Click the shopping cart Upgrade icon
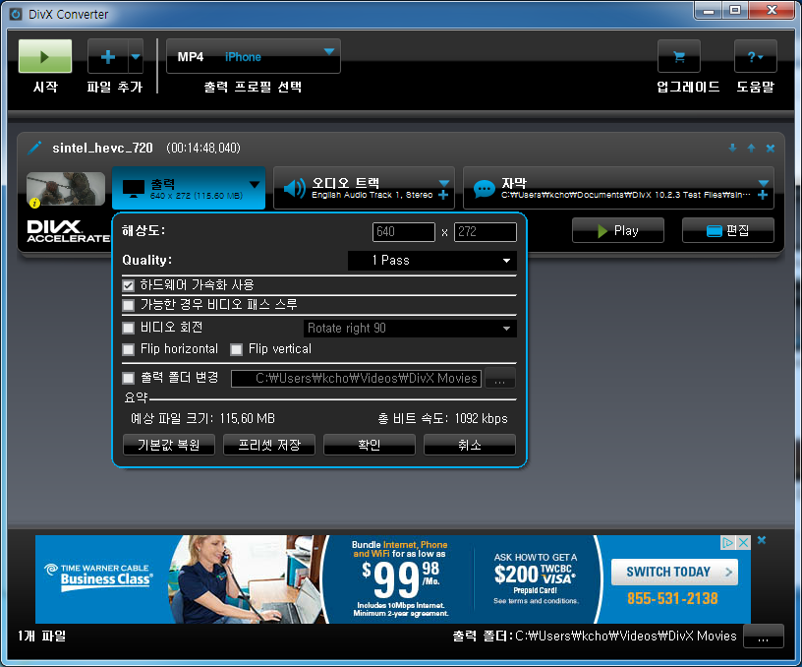Screen dimensions: 802x667 click(679, 56)
